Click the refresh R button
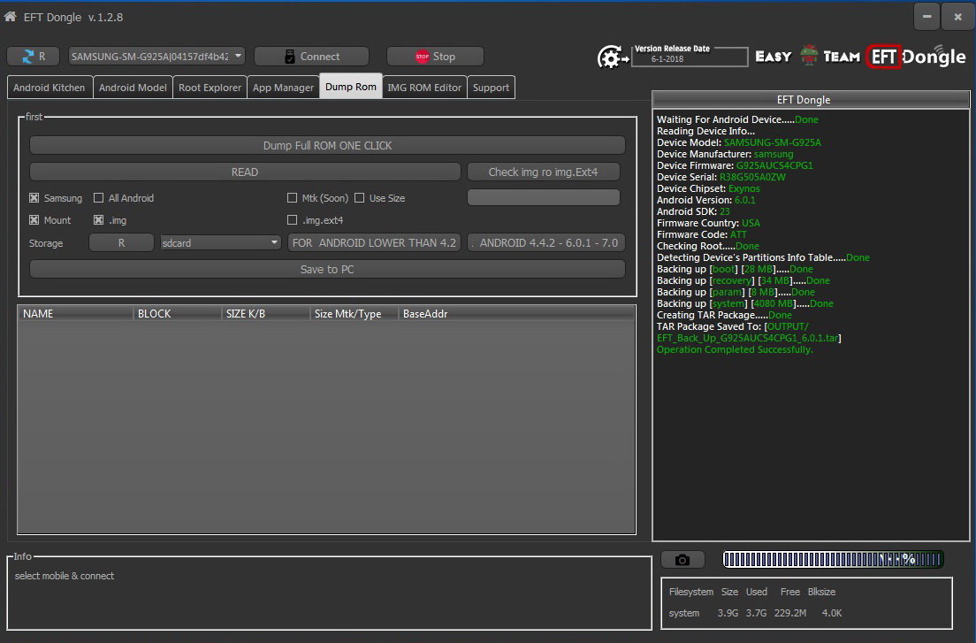The height and width of the screenshot is (643, 976). (x=33, y=56)
